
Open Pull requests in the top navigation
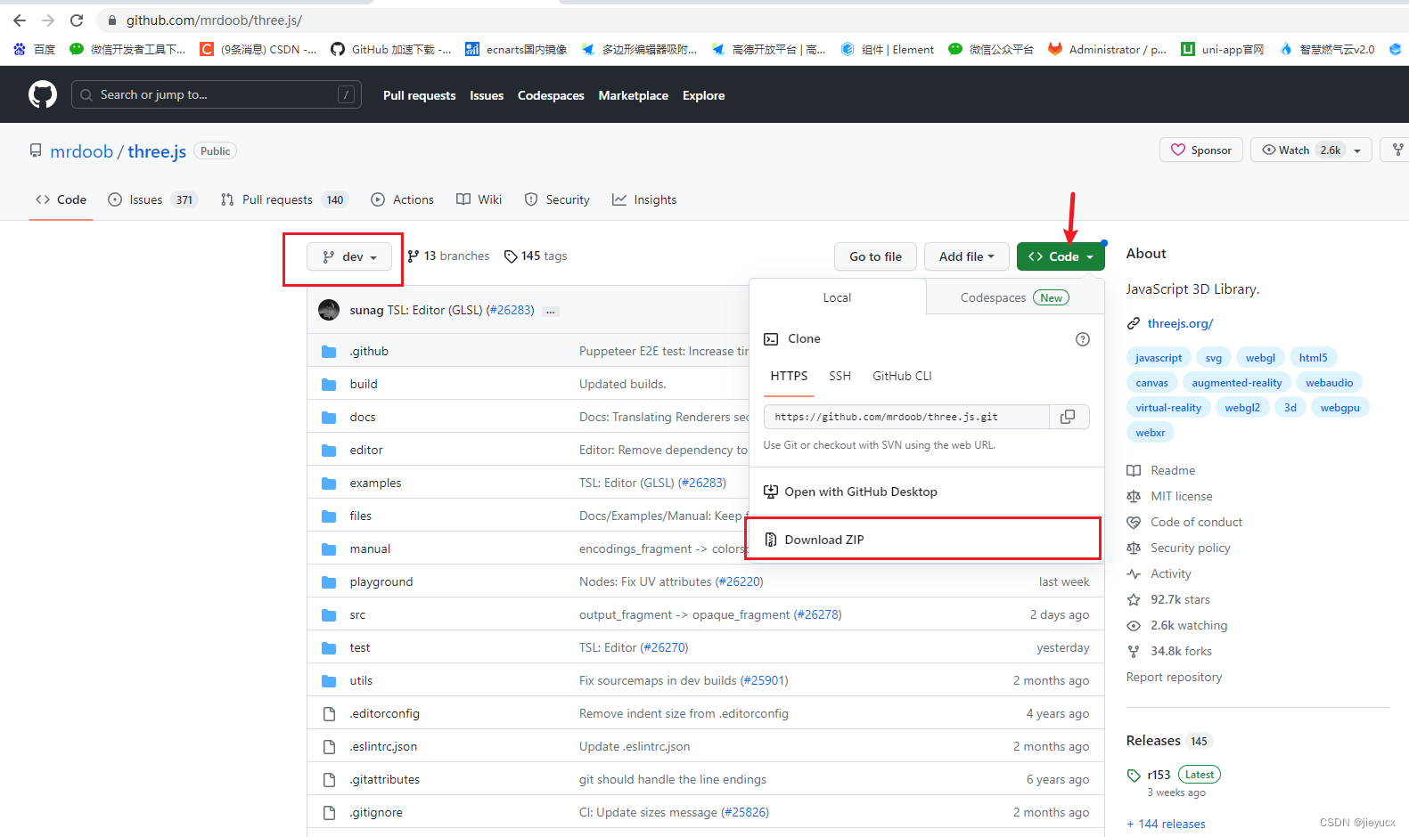[419, 95]
